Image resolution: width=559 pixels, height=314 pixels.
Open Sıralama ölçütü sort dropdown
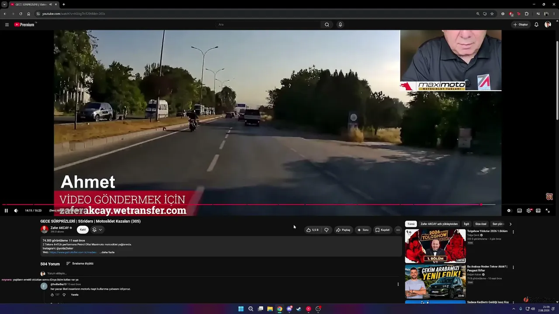point(80,263)
